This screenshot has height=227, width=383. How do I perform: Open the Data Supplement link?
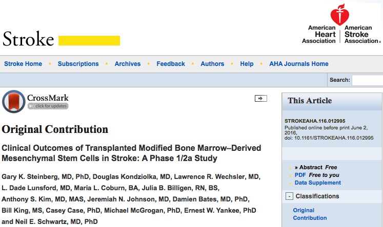tap(317, 183)
